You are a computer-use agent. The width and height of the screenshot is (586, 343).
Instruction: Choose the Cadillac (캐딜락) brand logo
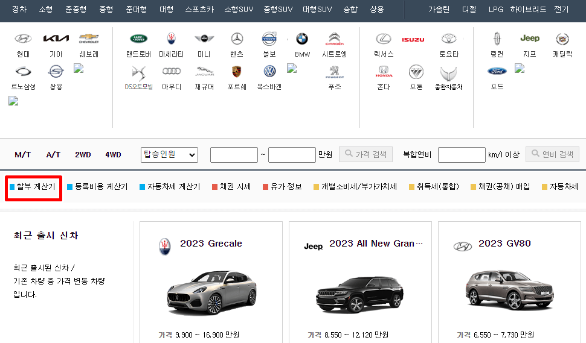[562, 39]
